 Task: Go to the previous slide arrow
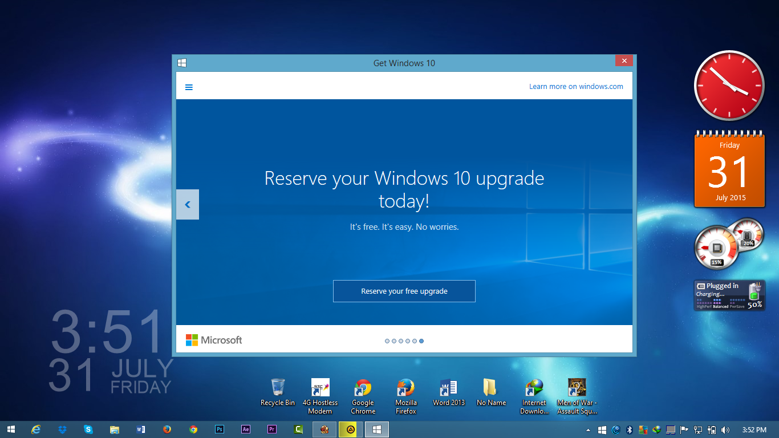188,204
